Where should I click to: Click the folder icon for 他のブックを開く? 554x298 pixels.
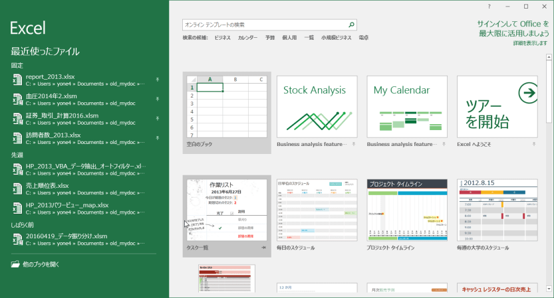tap(15, 263)
